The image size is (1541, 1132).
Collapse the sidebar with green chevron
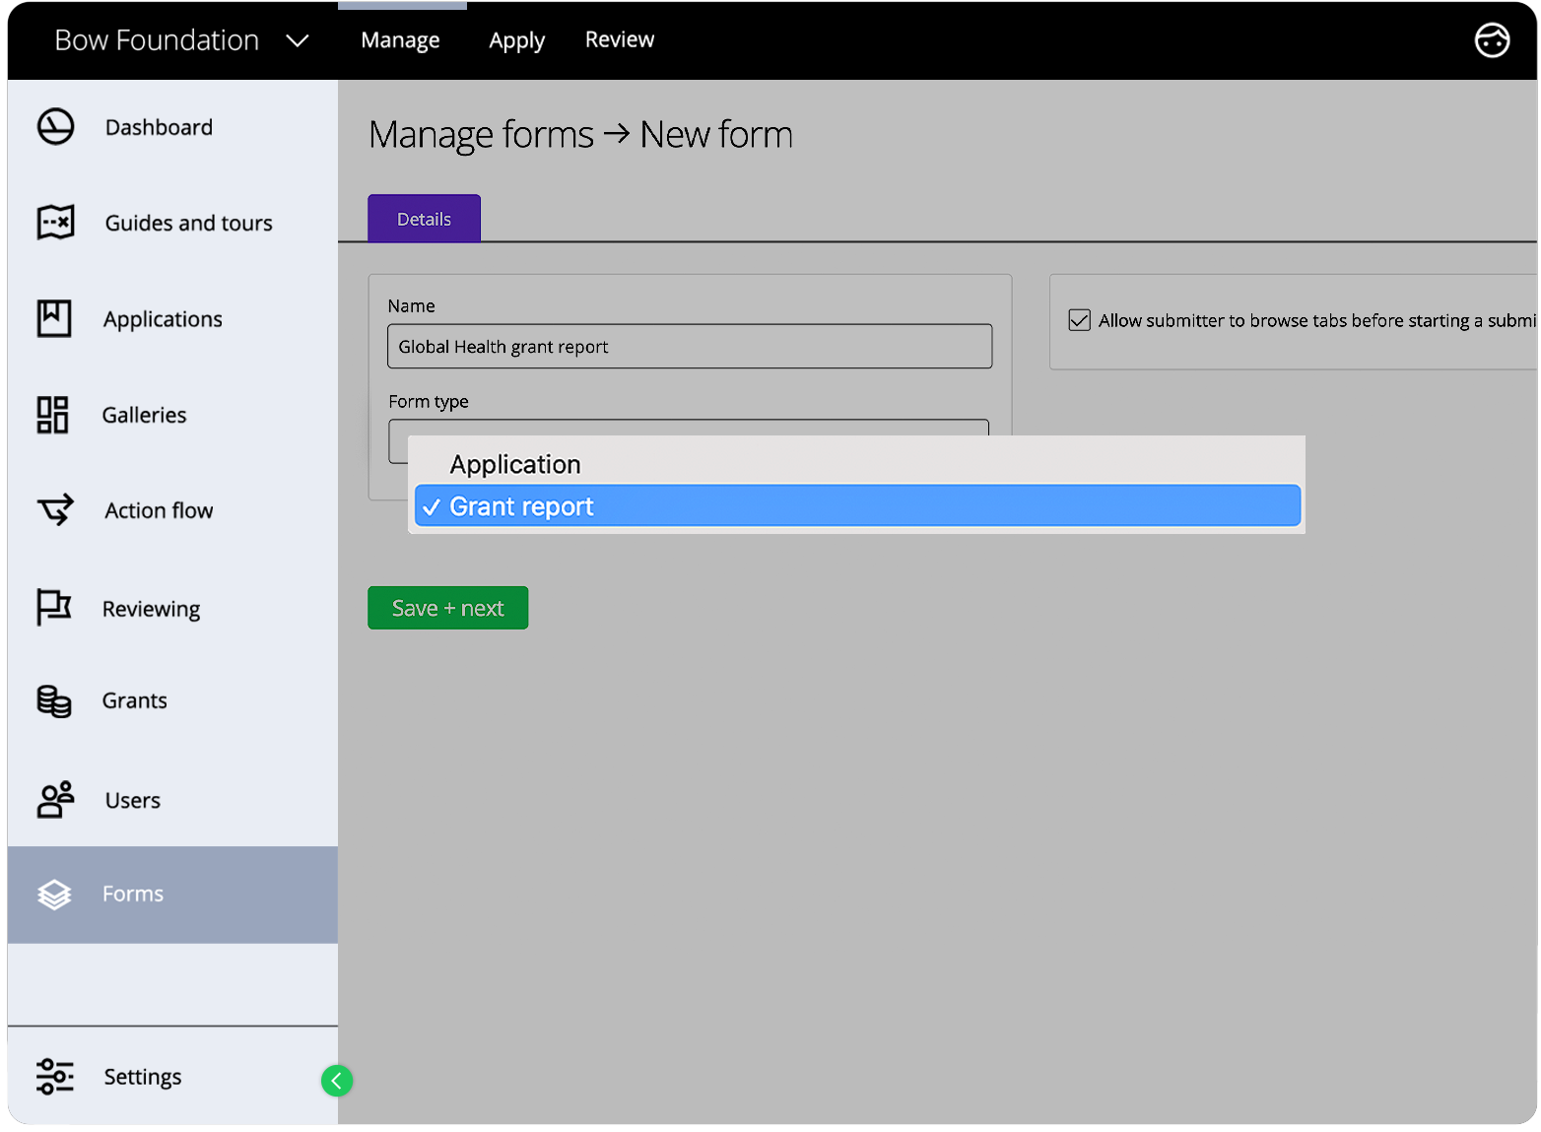(x=337, y=1081)
